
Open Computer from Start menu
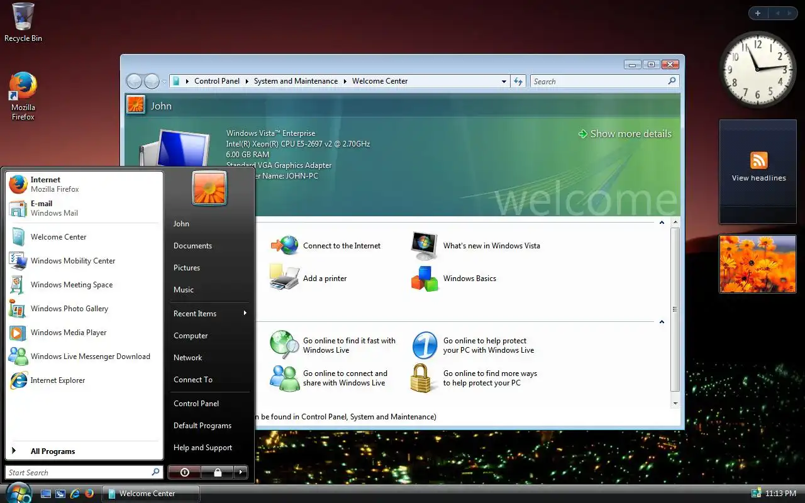pos(209,336)
